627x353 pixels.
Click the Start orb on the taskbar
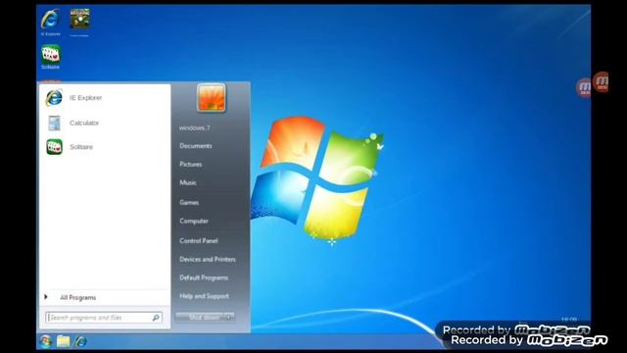click(46, 341)
